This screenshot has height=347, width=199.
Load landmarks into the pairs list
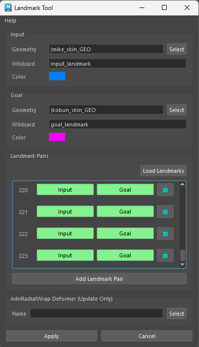pyautogui.click(x=163, y=171)
